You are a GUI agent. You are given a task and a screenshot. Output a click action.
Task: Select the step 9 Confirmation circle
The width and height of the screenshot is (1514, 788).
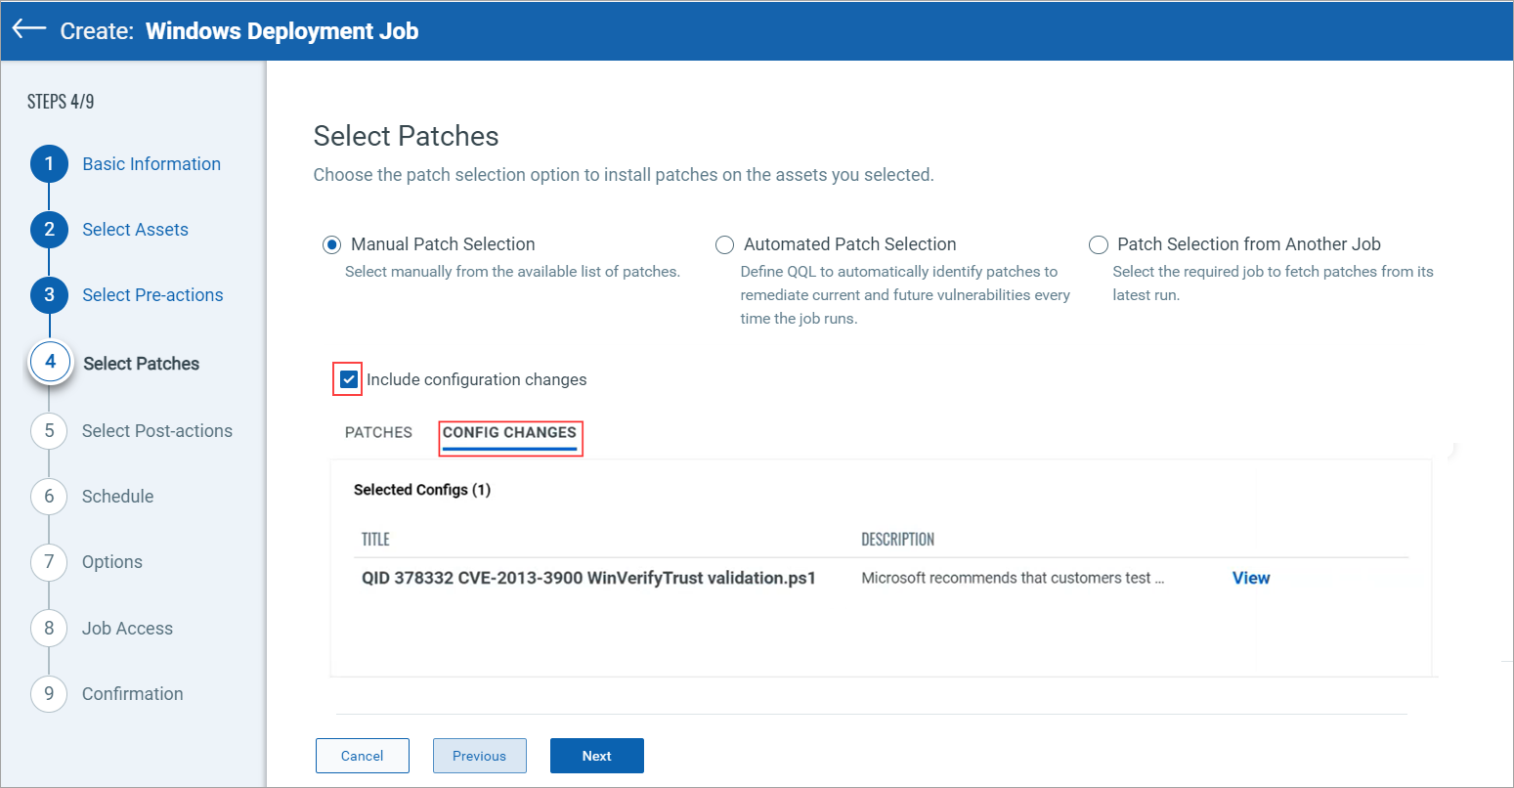[x=49, y=693]
